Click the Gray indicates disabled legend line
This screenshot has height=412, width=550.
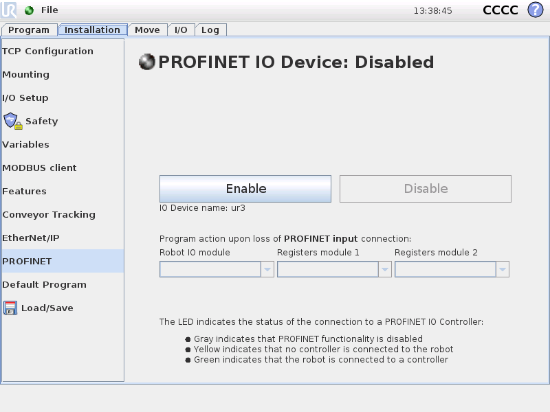pyautogui.click(x=308, y=339)
